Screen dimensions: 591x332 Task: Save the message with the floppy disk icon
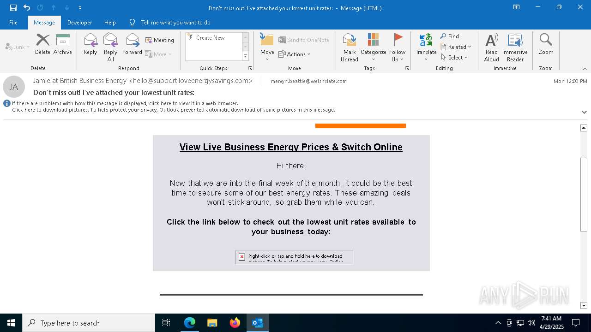coord(13,8)
